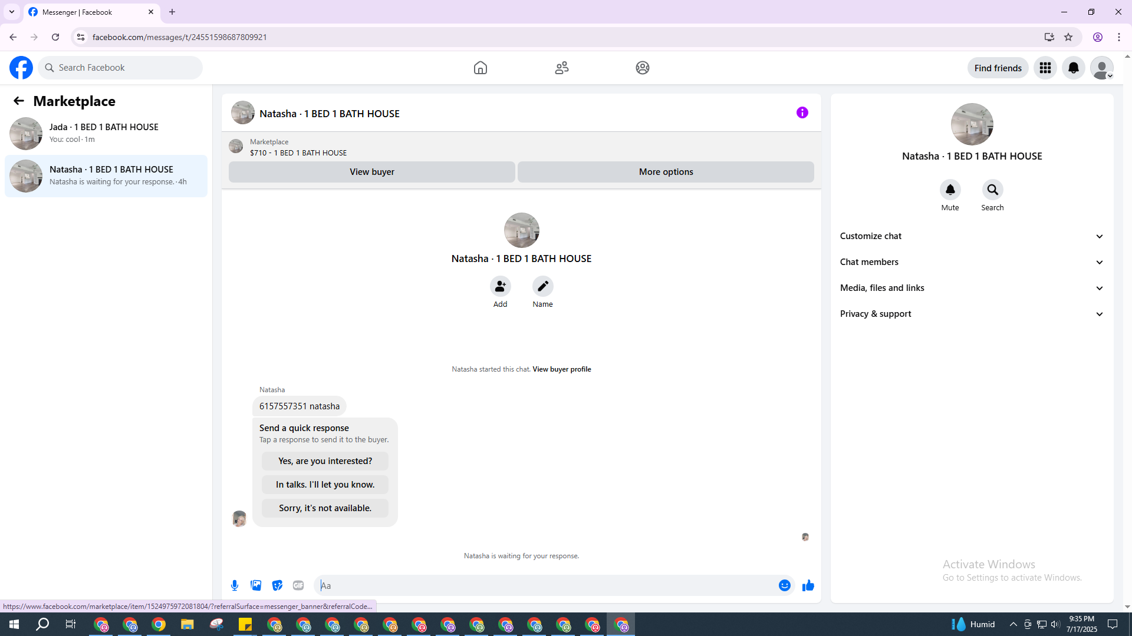
Task: Go back one page in browser
Action: click(x=13, y=37)
